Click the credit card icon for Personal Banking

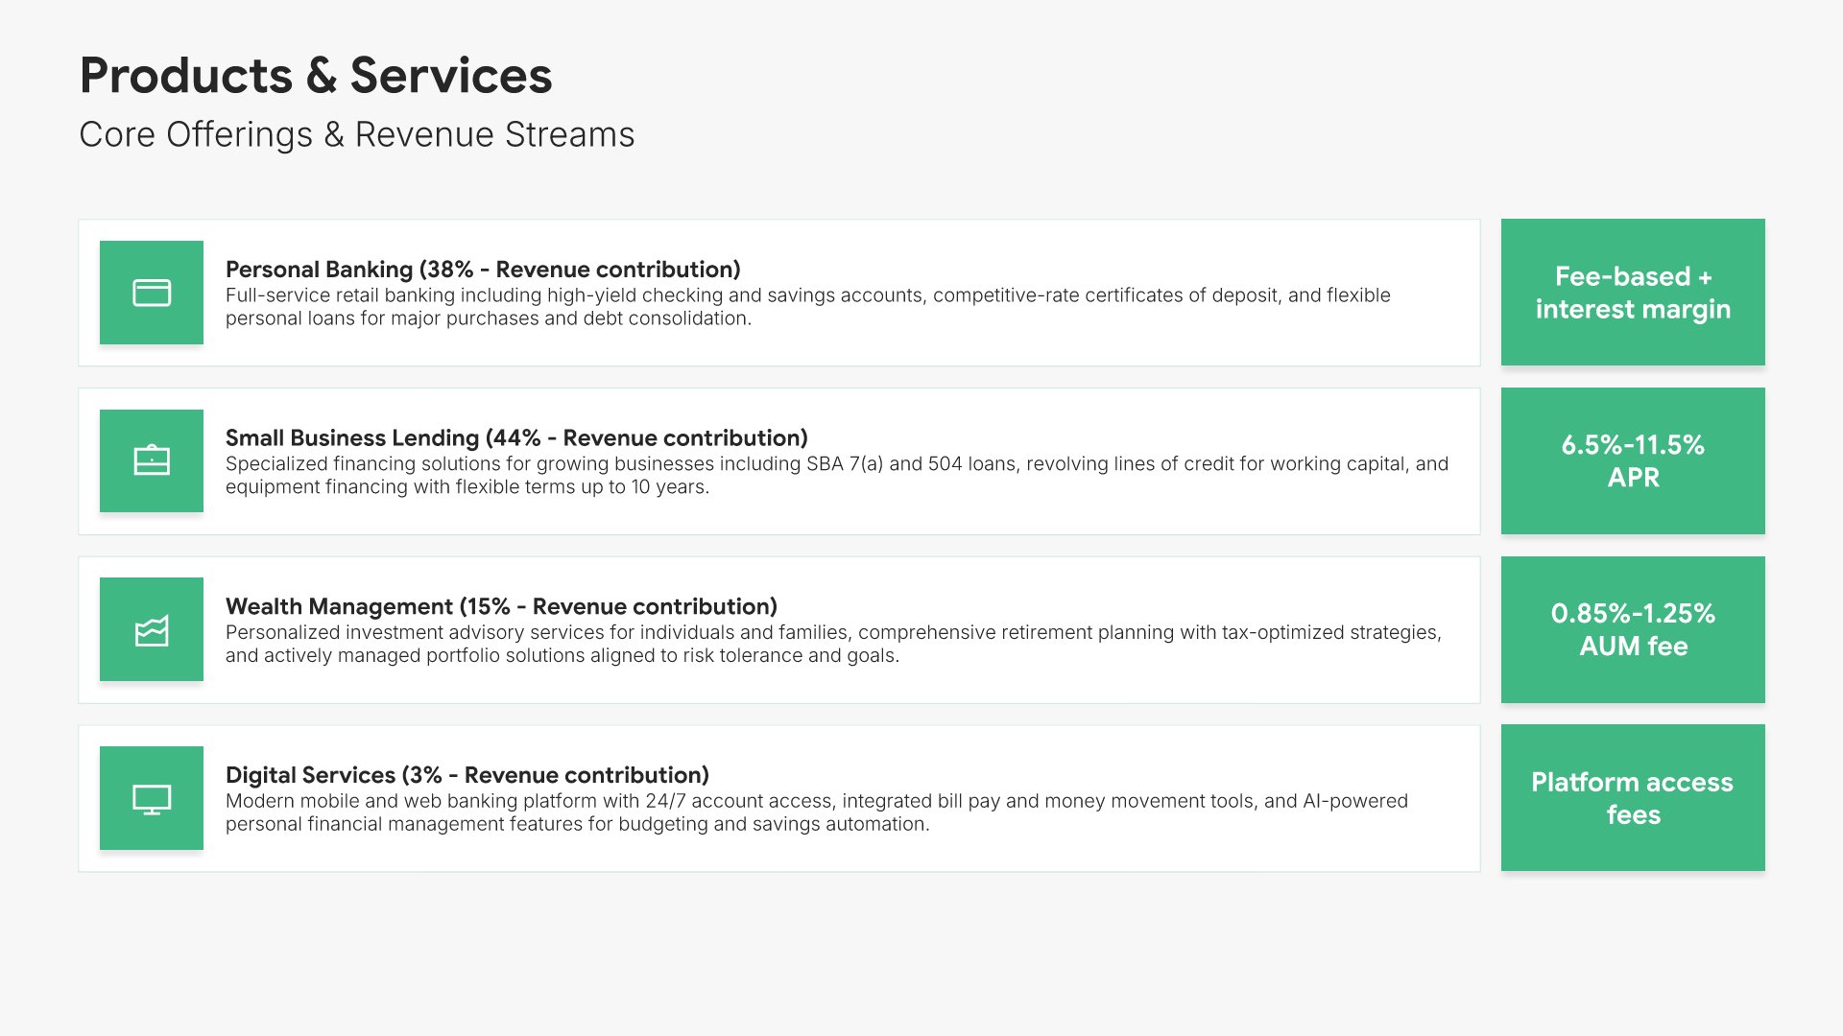click(x=152, y=293)
